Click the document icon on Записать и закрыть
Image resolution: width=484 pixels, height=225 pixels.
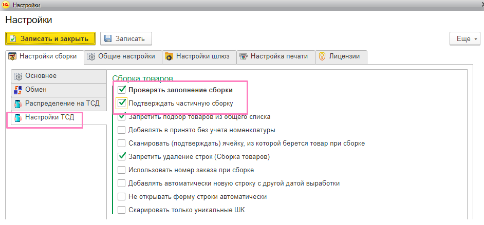pyautogui.click(x=13, y=39)
